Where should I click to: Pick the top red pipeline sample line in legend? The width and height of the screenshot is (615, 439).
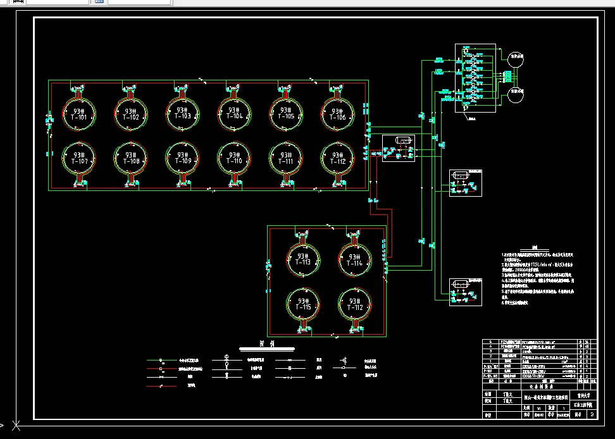pyautogui.click(x=161, y=369)
